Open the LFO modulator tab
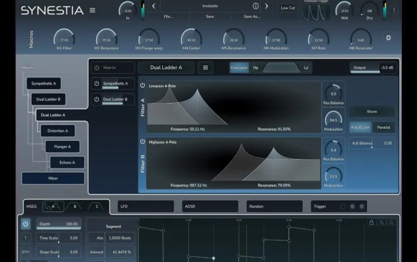Viewport: 417px width, 262px height. (146, 206)
